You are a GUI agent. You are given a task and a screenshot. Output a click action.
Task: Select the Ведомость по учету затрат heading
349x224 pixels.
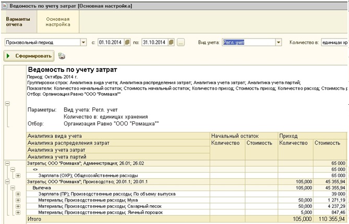(x=73, y=70)
